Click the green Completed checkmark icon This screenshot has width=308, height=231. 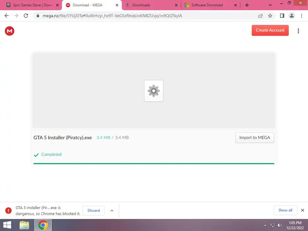[36, 155]
